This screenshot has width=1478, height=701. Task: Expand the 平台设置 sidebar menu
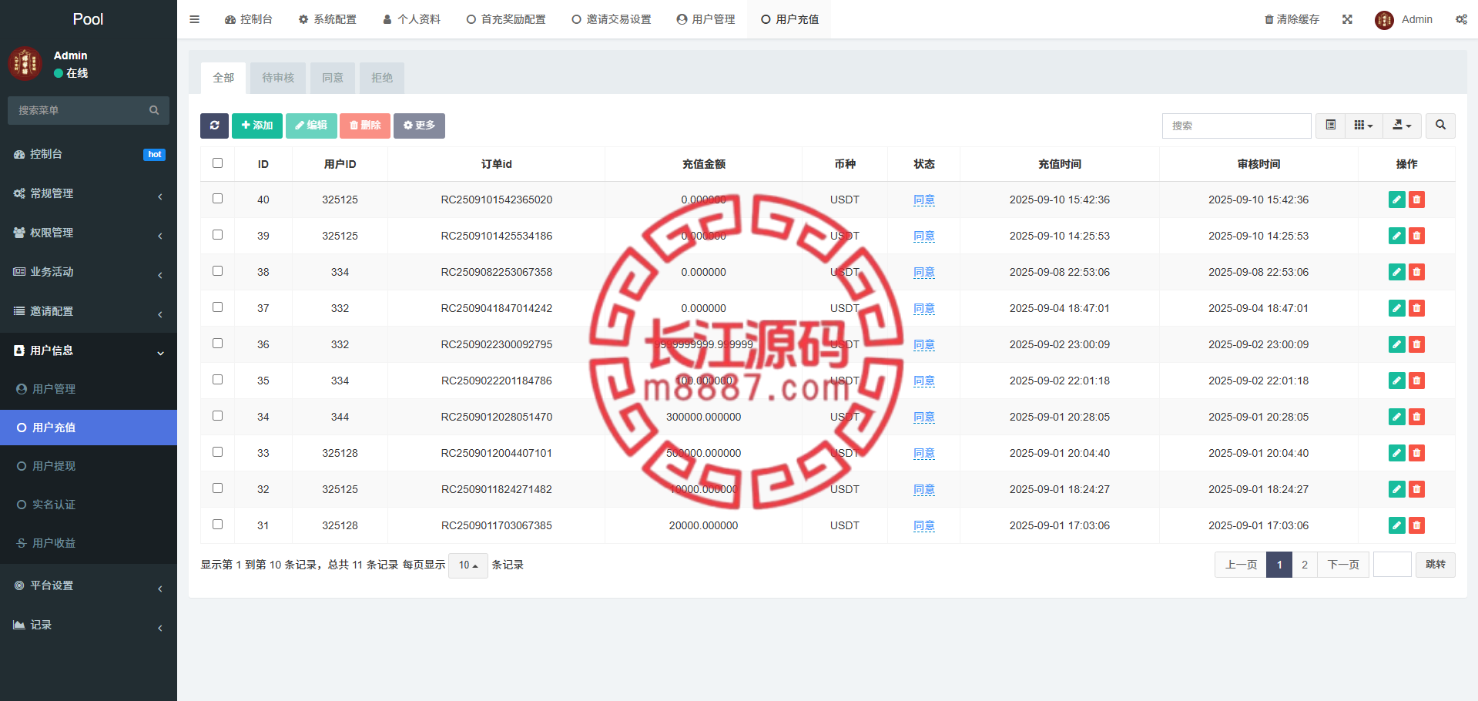pos(89,586)
